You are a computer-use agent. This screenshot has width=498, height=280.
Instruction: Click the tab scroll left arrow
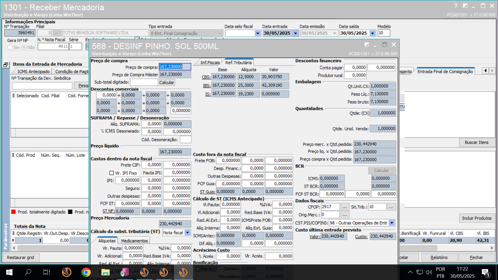pos(485,71)
